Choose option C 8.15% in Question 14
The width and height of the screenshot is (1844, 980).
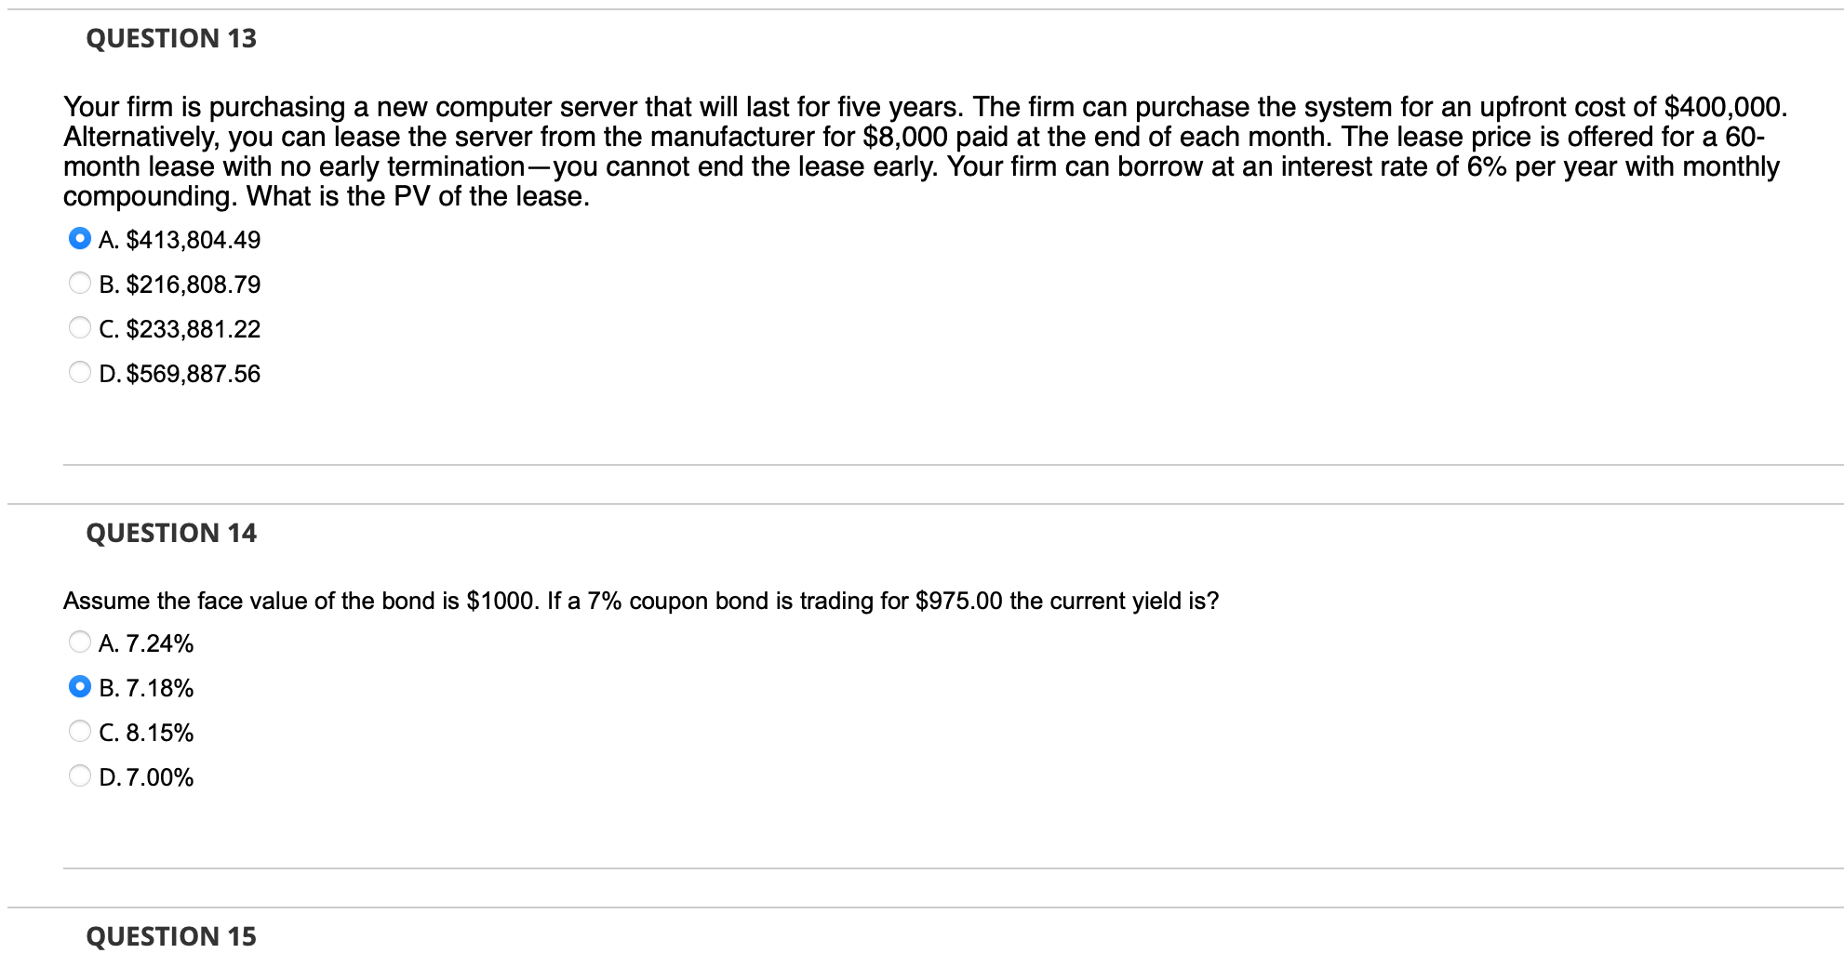click(x=79, y=731)
